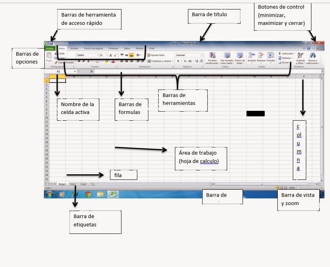
Task: Switch to the Vista tab
Action: pos(152,48)
